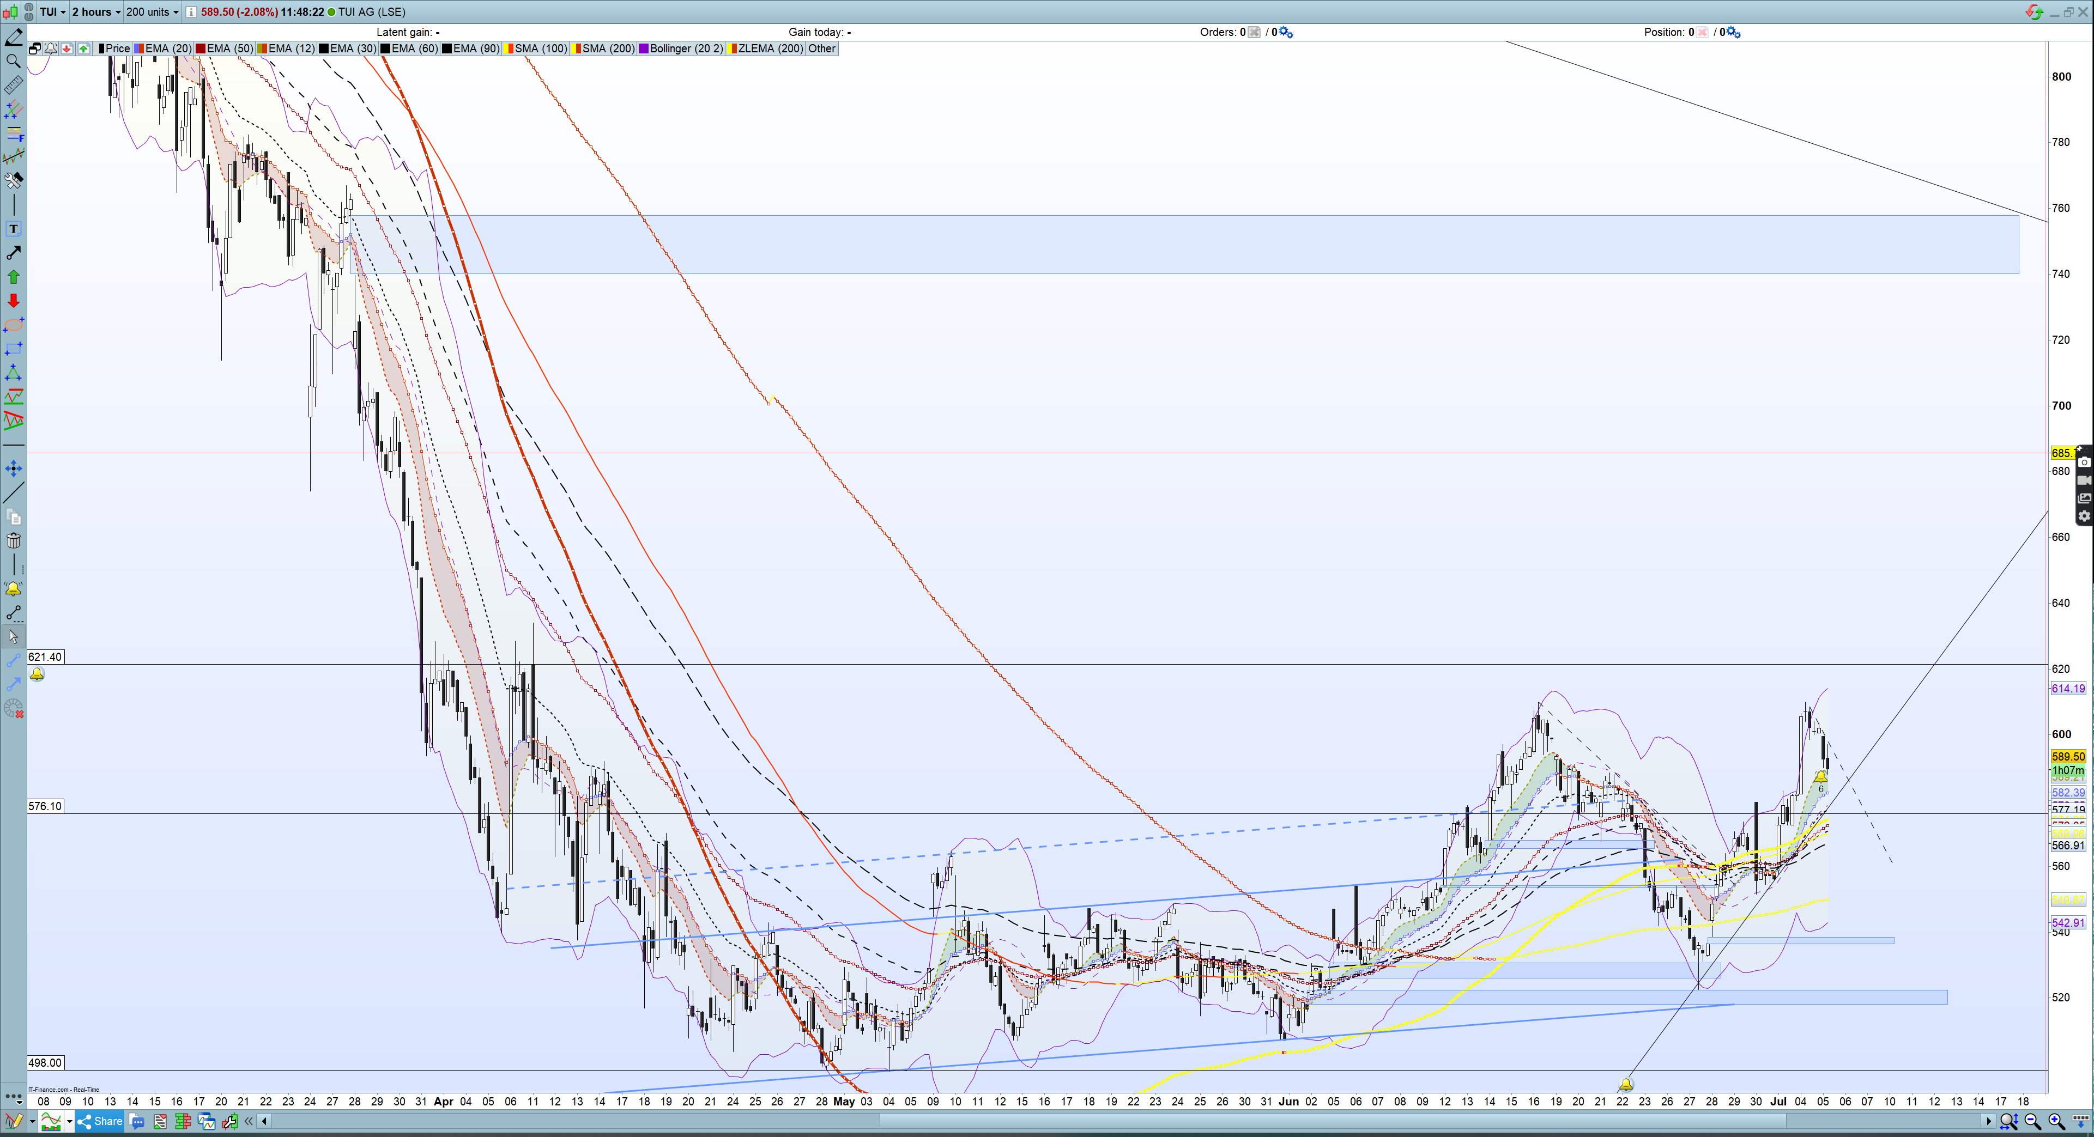Click the zoom in magnifier icon

tap(2056, 1122)
